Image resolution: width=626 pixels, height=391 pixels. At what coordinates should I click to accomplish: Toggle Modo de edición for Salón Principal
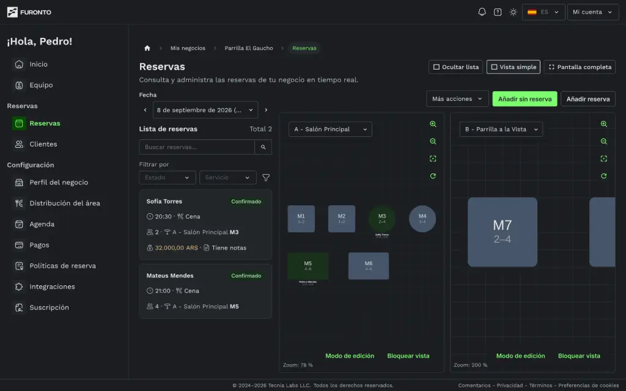[350, 356]
